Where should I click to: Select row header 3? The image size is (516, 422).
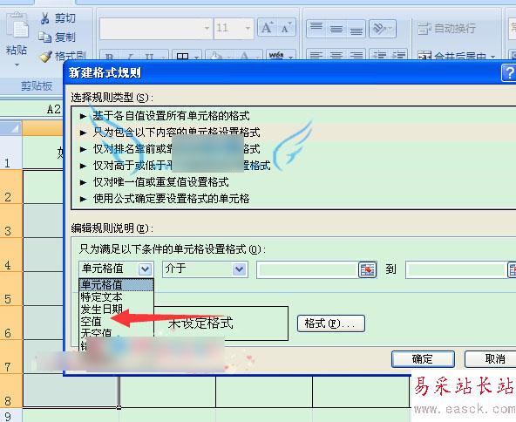tap(11, 221)
